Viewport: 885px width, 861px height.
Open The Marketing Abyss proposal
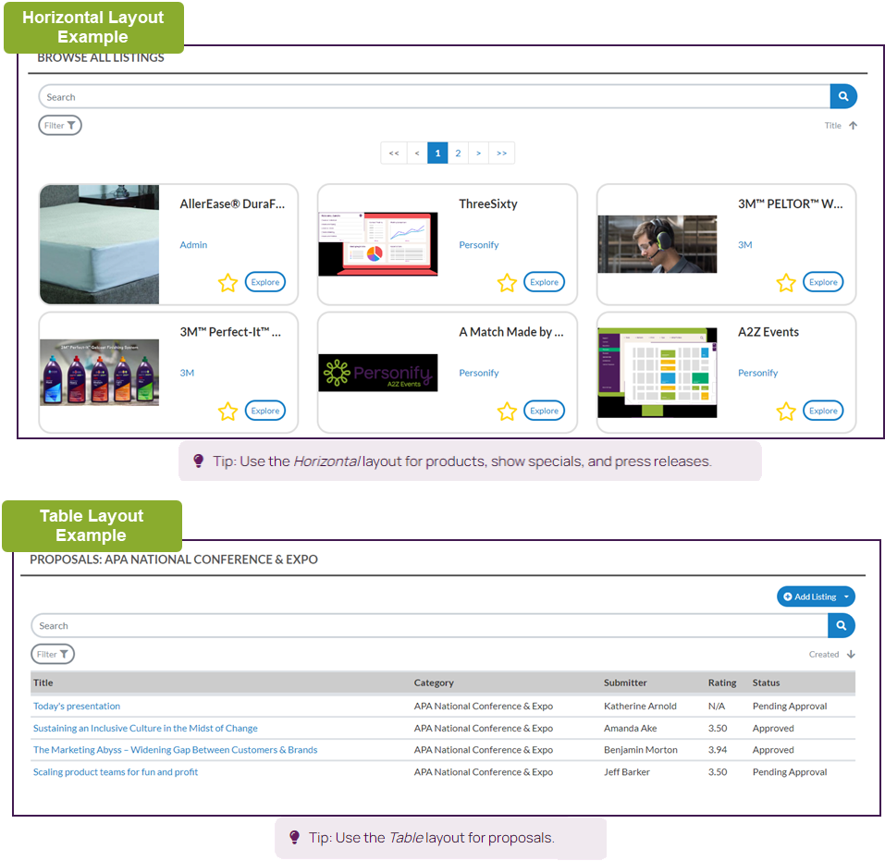coord(175,750)
